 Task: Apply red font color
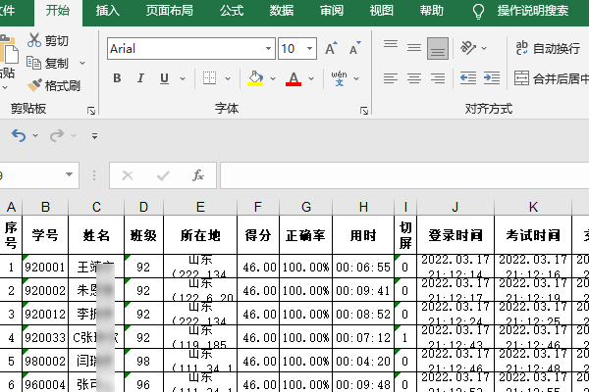click(294, 78)
